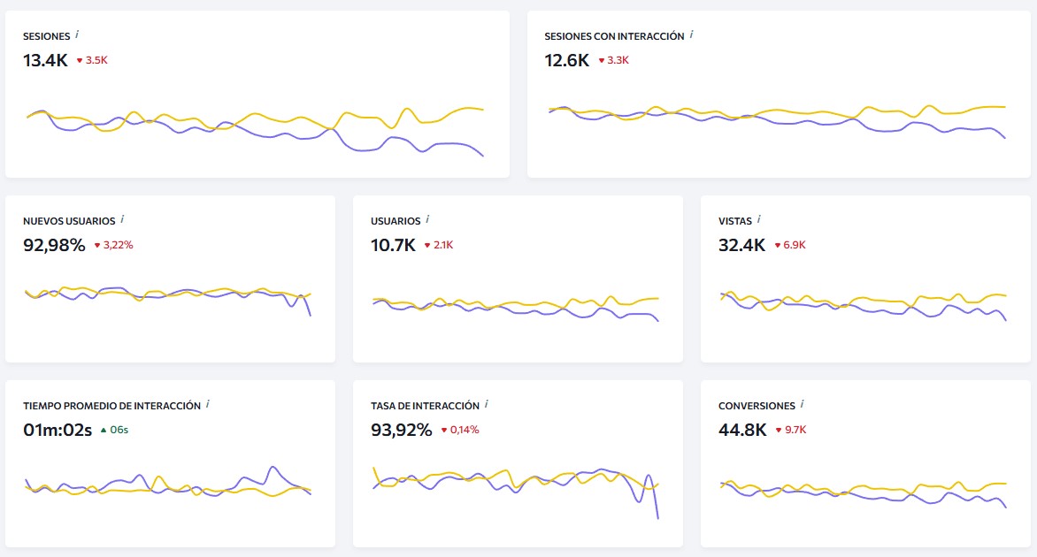
Task: Click the info icon next to Sesiones
Action: tap(77, 34)
